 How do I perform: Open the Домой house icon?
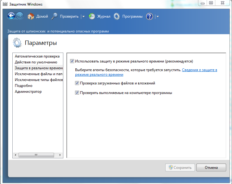point(31,16)
